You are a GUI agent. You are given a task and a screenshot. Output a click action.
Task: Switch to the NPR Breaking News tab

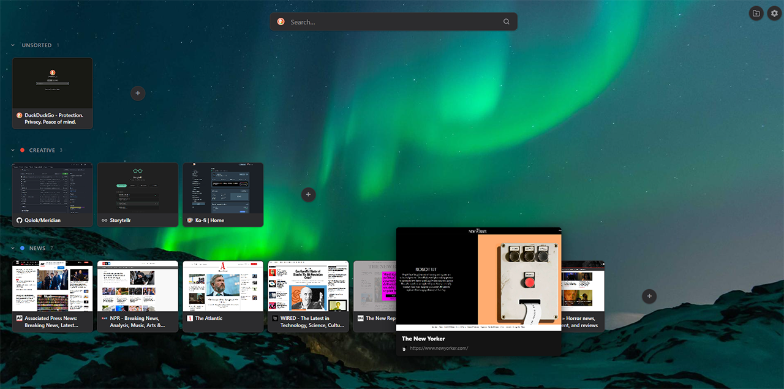[138, 296]
